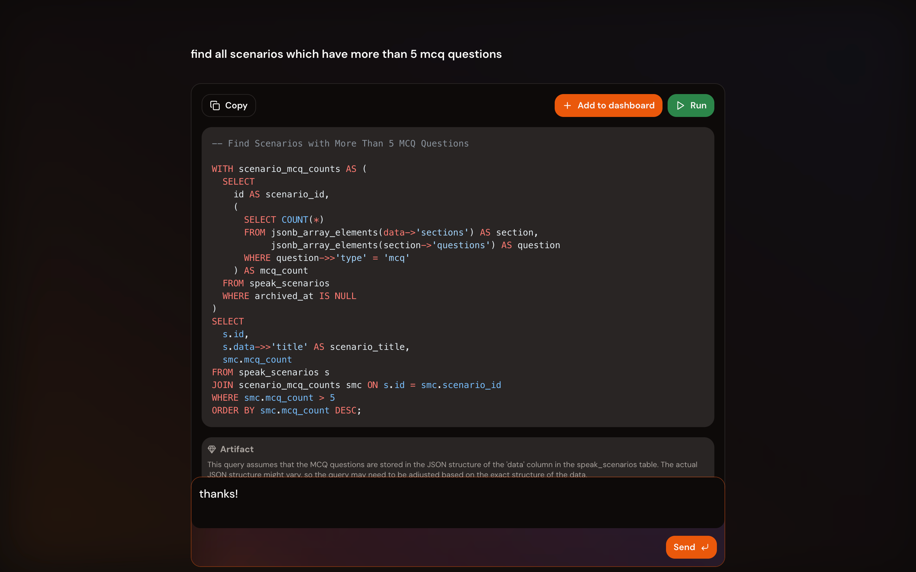The height and width of the screenshot is (572, 916).
Task: Focus the message input containing thanks!
Action: pos(457,502)
